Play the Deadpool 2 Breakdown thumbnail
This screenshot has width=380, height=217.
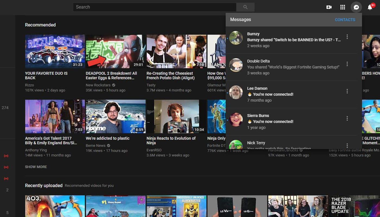tap(116, 51)
